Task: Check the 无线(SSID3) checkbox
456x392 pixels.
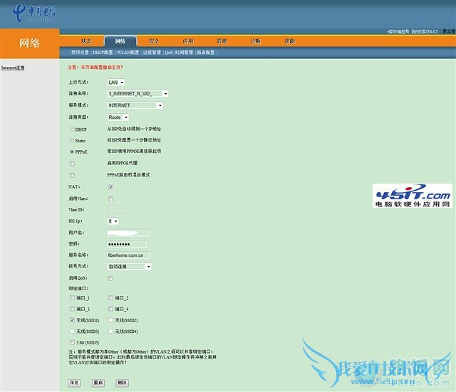Action: click(x=72, y=331)
